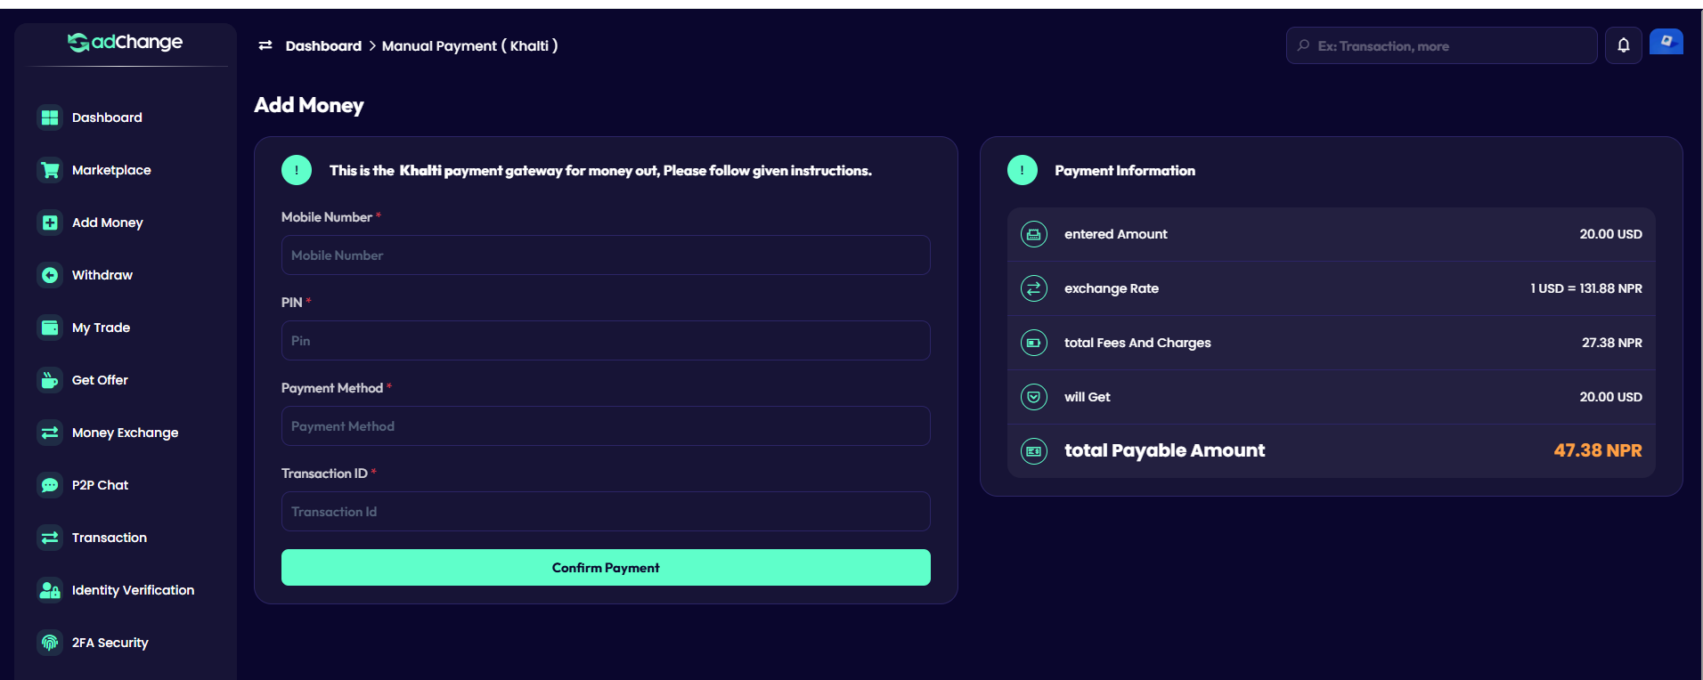Click the Khalti payment gateway instruction text
The height and width of the screenshot is (680, 1703).
tap(600, 170)
